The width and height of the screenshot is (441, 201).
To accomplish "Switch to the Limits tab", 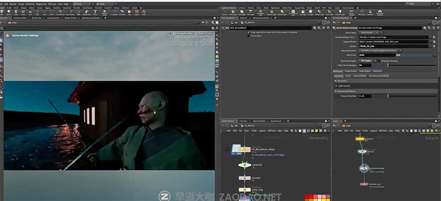I will [x=348, y=76].
